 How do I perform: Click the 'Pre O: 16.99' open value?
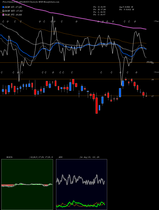tap(99, 7)
